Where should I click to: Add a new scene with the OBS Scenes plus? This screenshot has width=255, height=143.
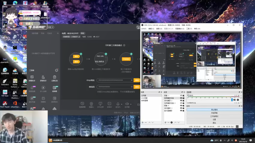[x=142, y=122]
